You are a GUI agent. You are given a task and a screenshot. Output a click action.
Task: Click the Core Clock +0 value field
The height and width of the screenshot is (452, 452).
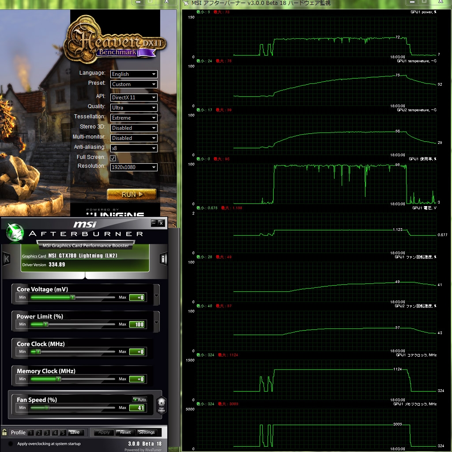137,352
